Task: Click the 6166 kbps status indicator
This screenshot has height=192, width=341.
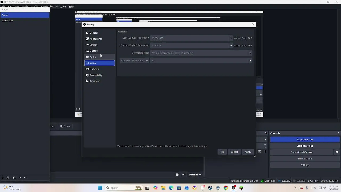Action: pyautogui.click(x=268, y=181)
